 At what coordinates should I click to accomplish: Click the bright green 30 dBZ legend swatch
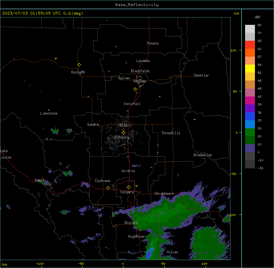(250, 132)
